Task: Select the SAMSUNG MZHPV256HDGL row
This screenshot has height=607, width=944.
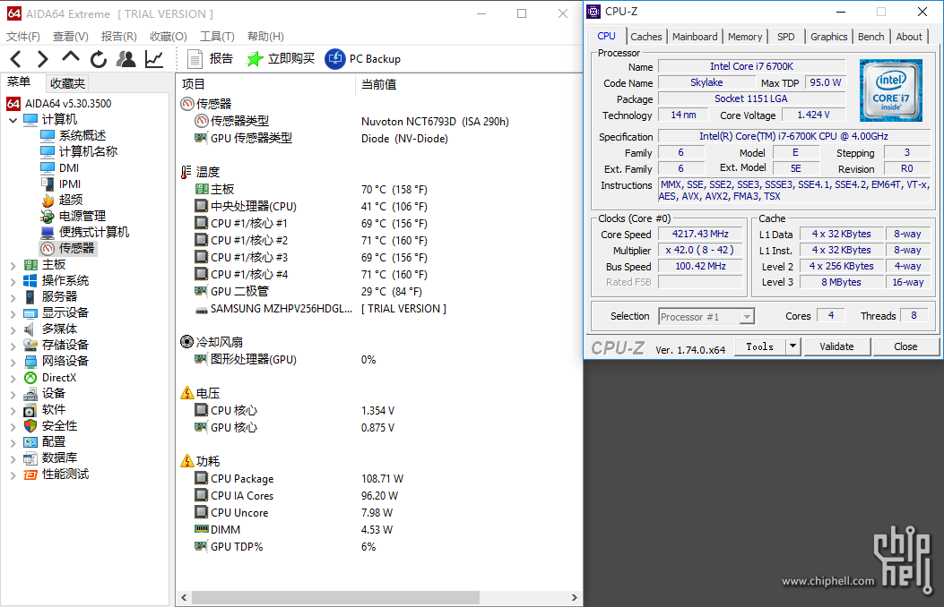Action: coord(321,308)
